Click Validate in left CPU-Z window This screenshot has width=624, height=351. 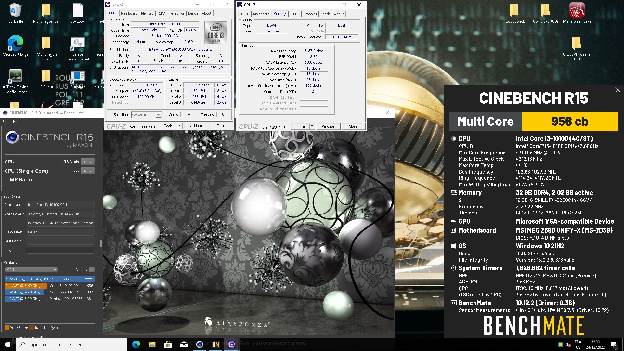[196, 126]
